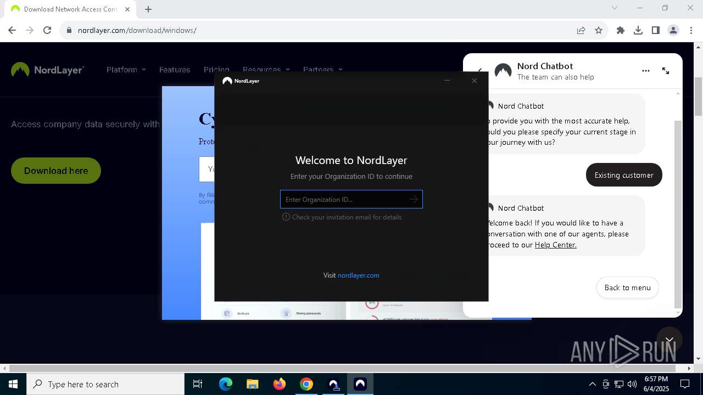Expand the Resources menu
This screenshot has width=703, height=395.
coord(266,70)
